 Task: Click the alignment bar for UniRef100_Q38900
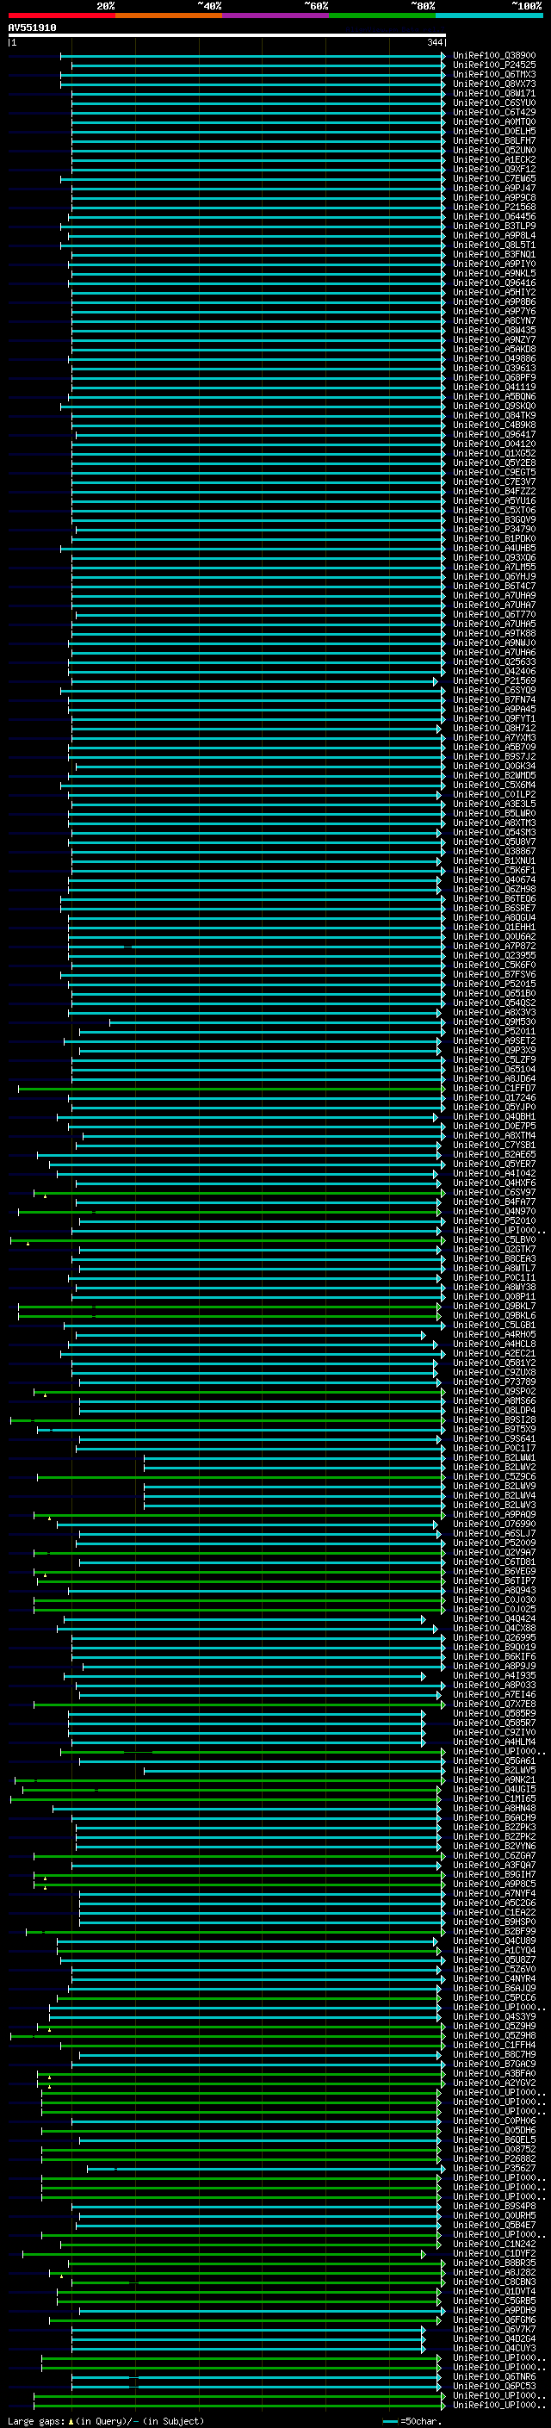(253, 56)
